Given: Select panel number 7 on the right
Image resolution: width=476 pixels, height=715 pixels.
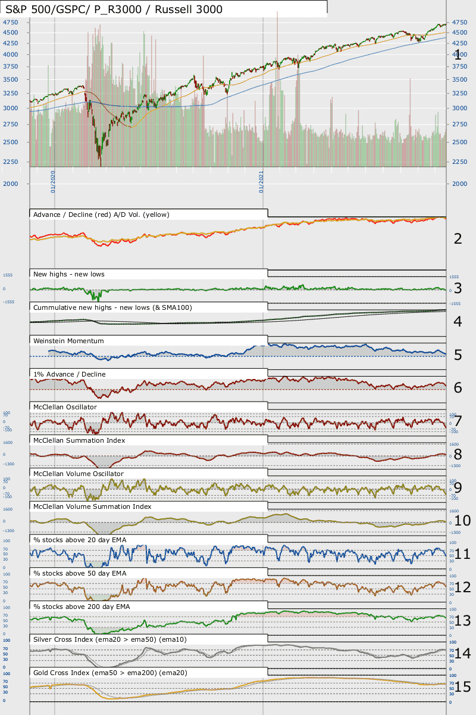Looking at the screenshot, I should 458,421.
